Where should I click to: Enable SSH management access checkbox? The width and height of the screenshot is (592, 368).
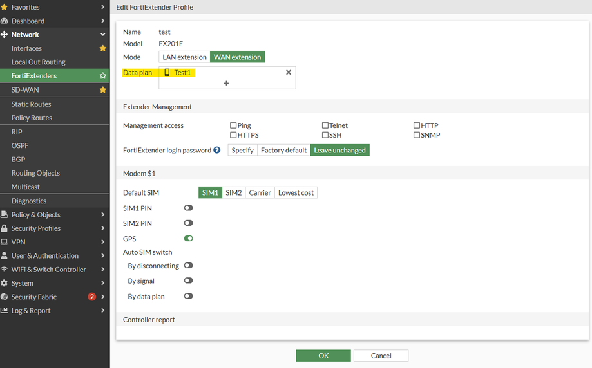click(325, 135)
